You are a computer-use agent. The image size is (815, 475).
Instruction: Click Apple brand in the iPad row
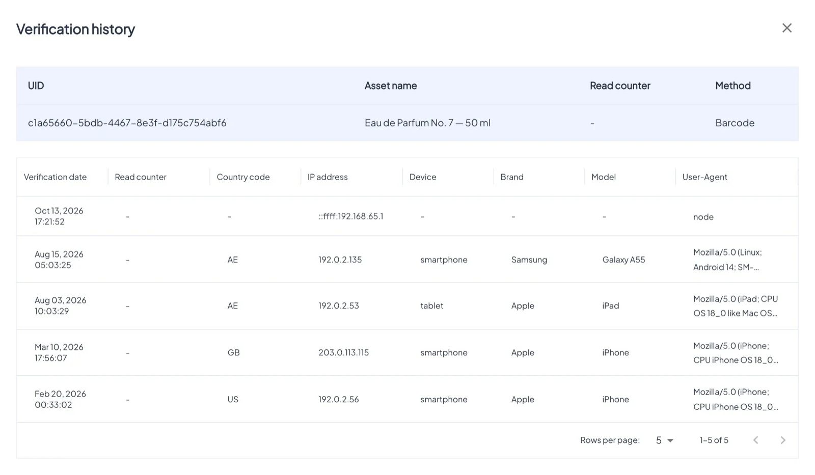coord(523,305)
